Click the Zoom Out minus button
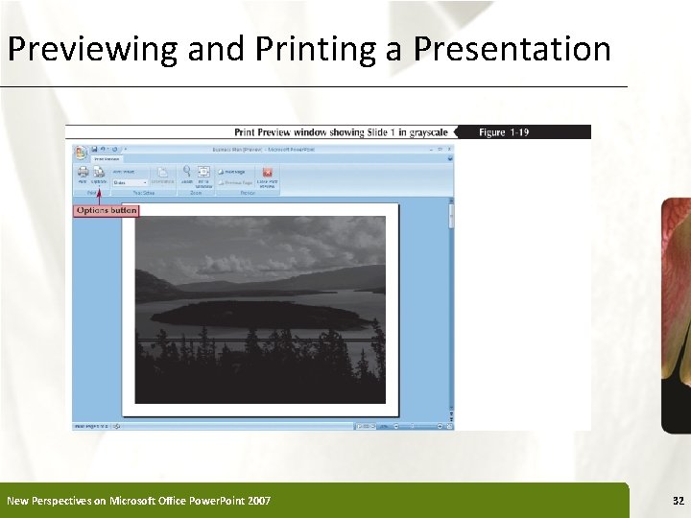The width and height of the screenshot is (691, 518). tap(395, 426)
